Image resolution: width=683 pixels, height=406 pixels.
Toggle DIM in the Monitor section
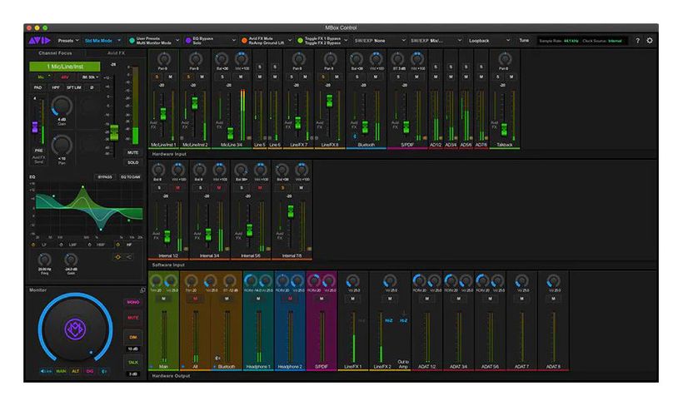click(133, 337)
